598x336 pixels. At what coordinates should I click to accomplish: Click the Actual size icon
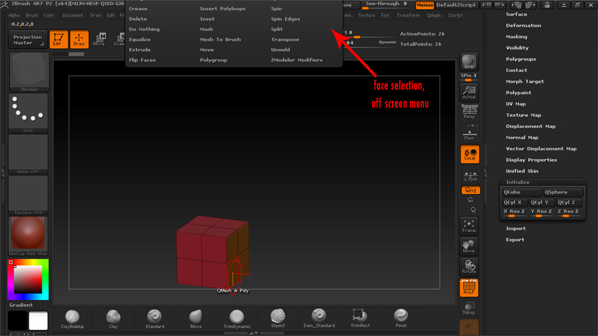pyautogui.click(x=469, y=93)
